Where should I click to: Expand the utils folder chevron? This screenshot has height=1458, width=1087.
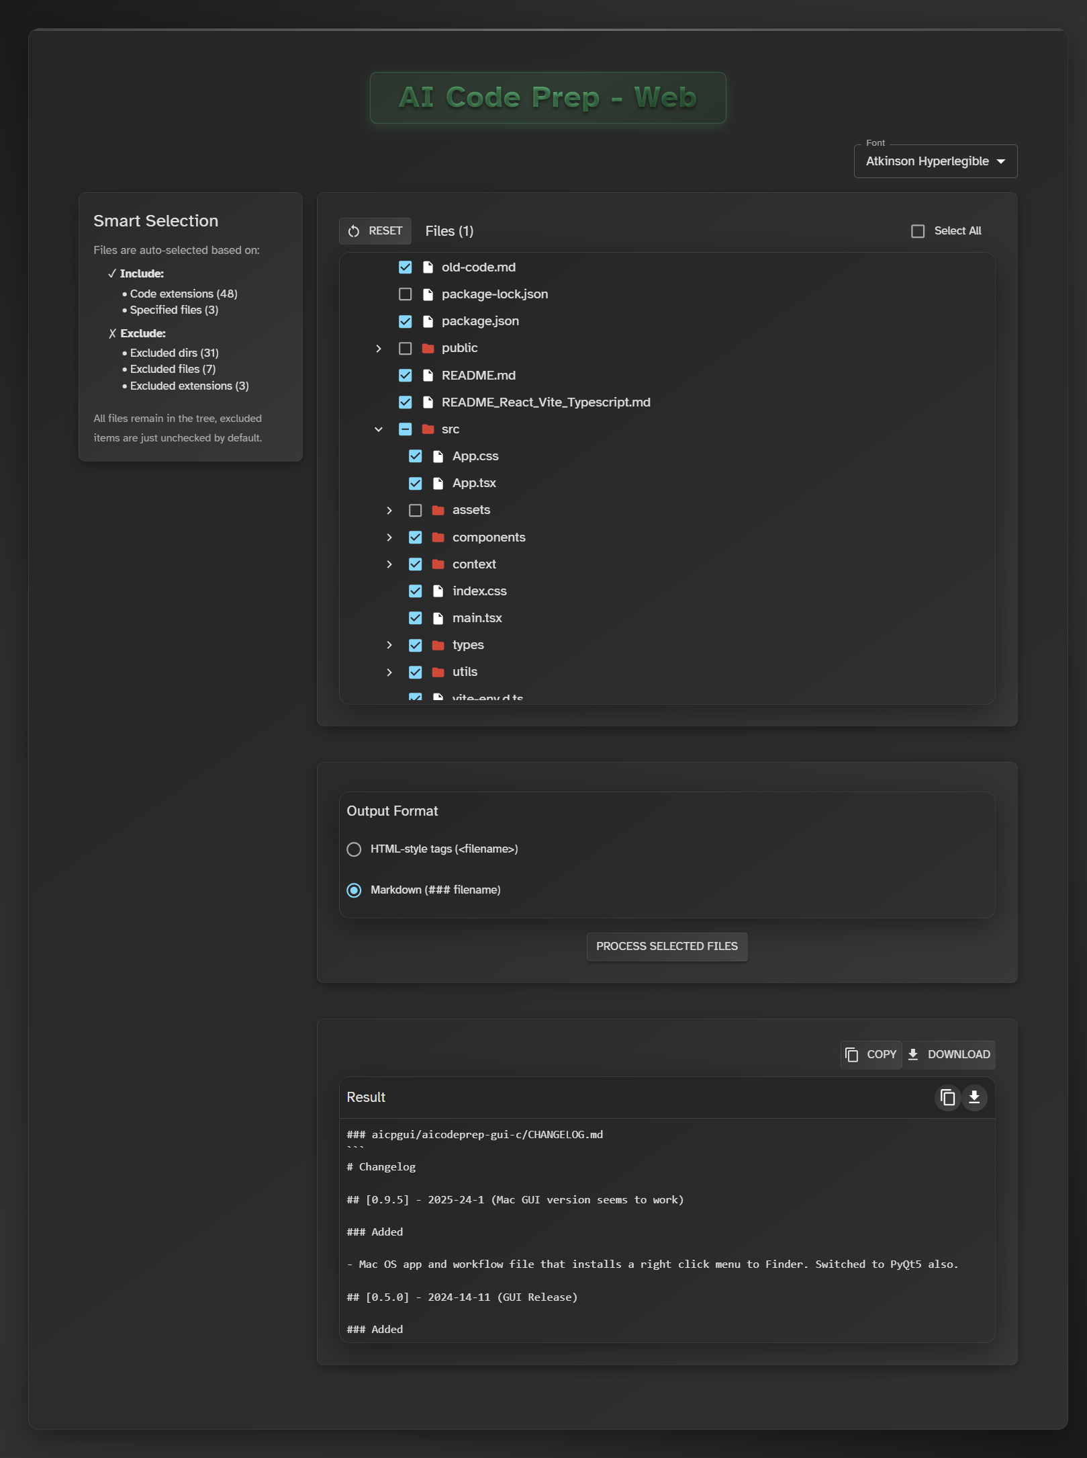click(x=389, y=672)
